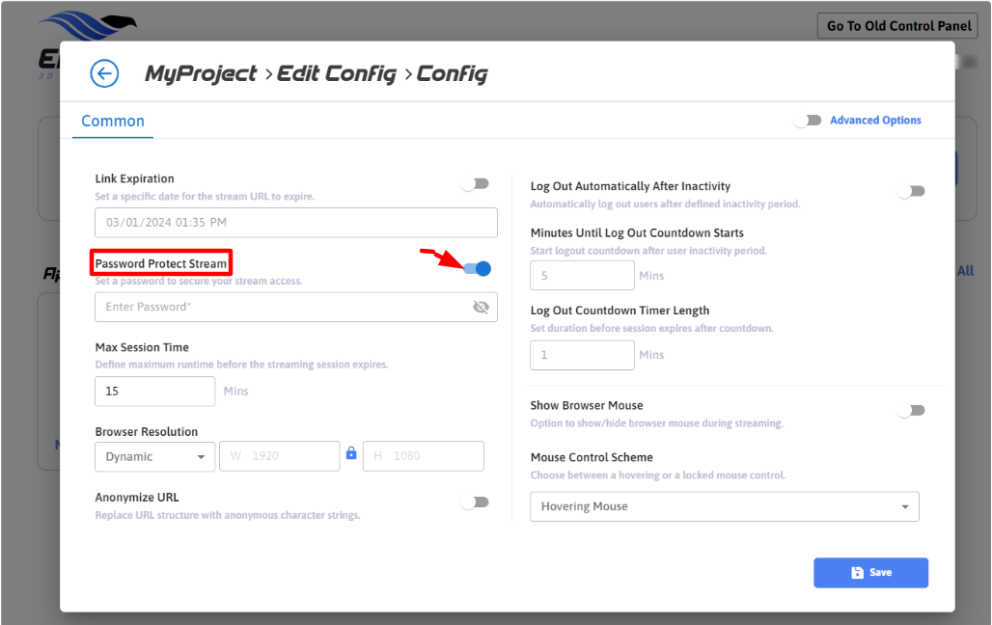Click the password visibility eye icon
Image resolution: width=992 pixels, height=625 pixels.
click(x=481, y=307)
